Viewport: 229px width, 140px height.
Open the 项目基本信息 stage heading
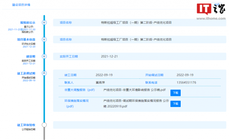pos(26,40)
